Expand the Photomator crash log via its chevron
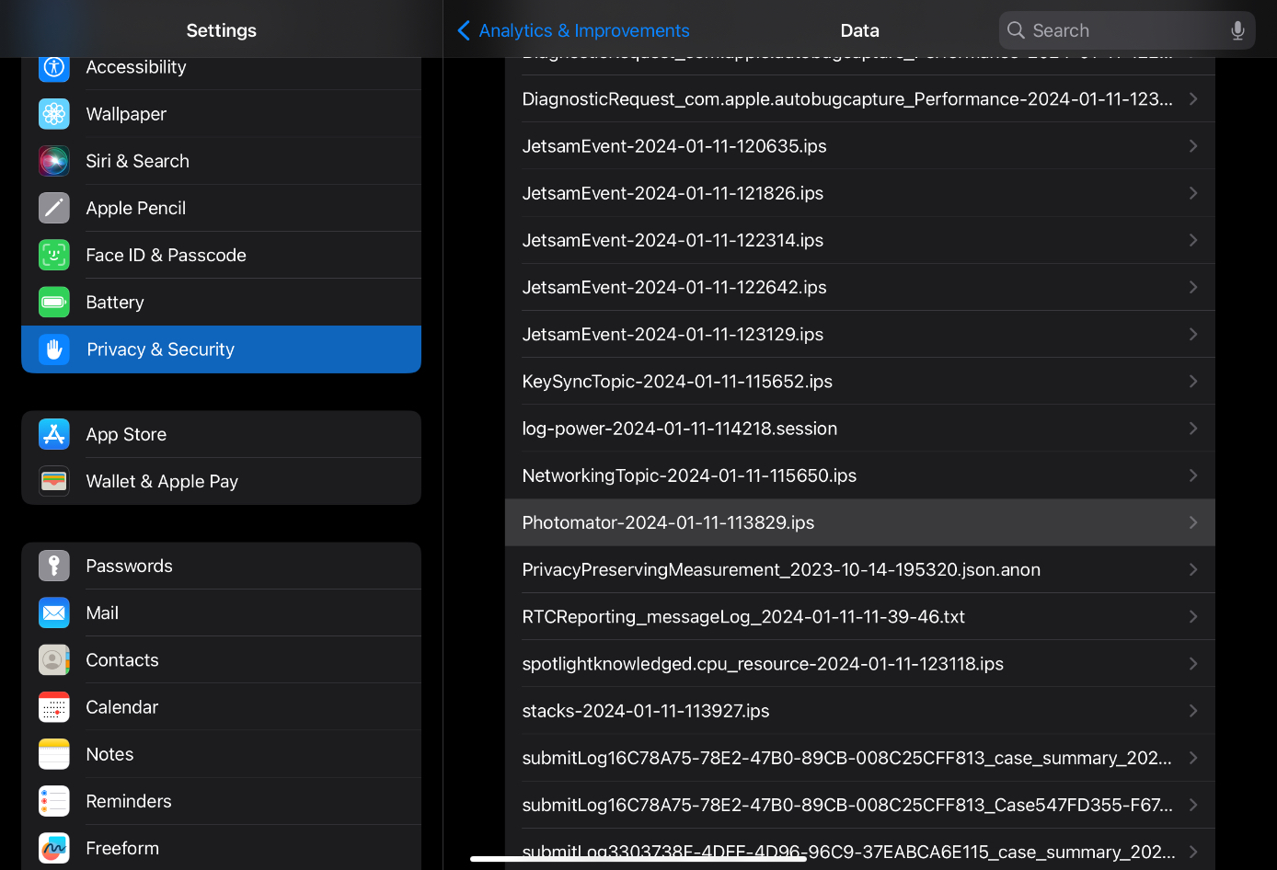 point(1193,522)
